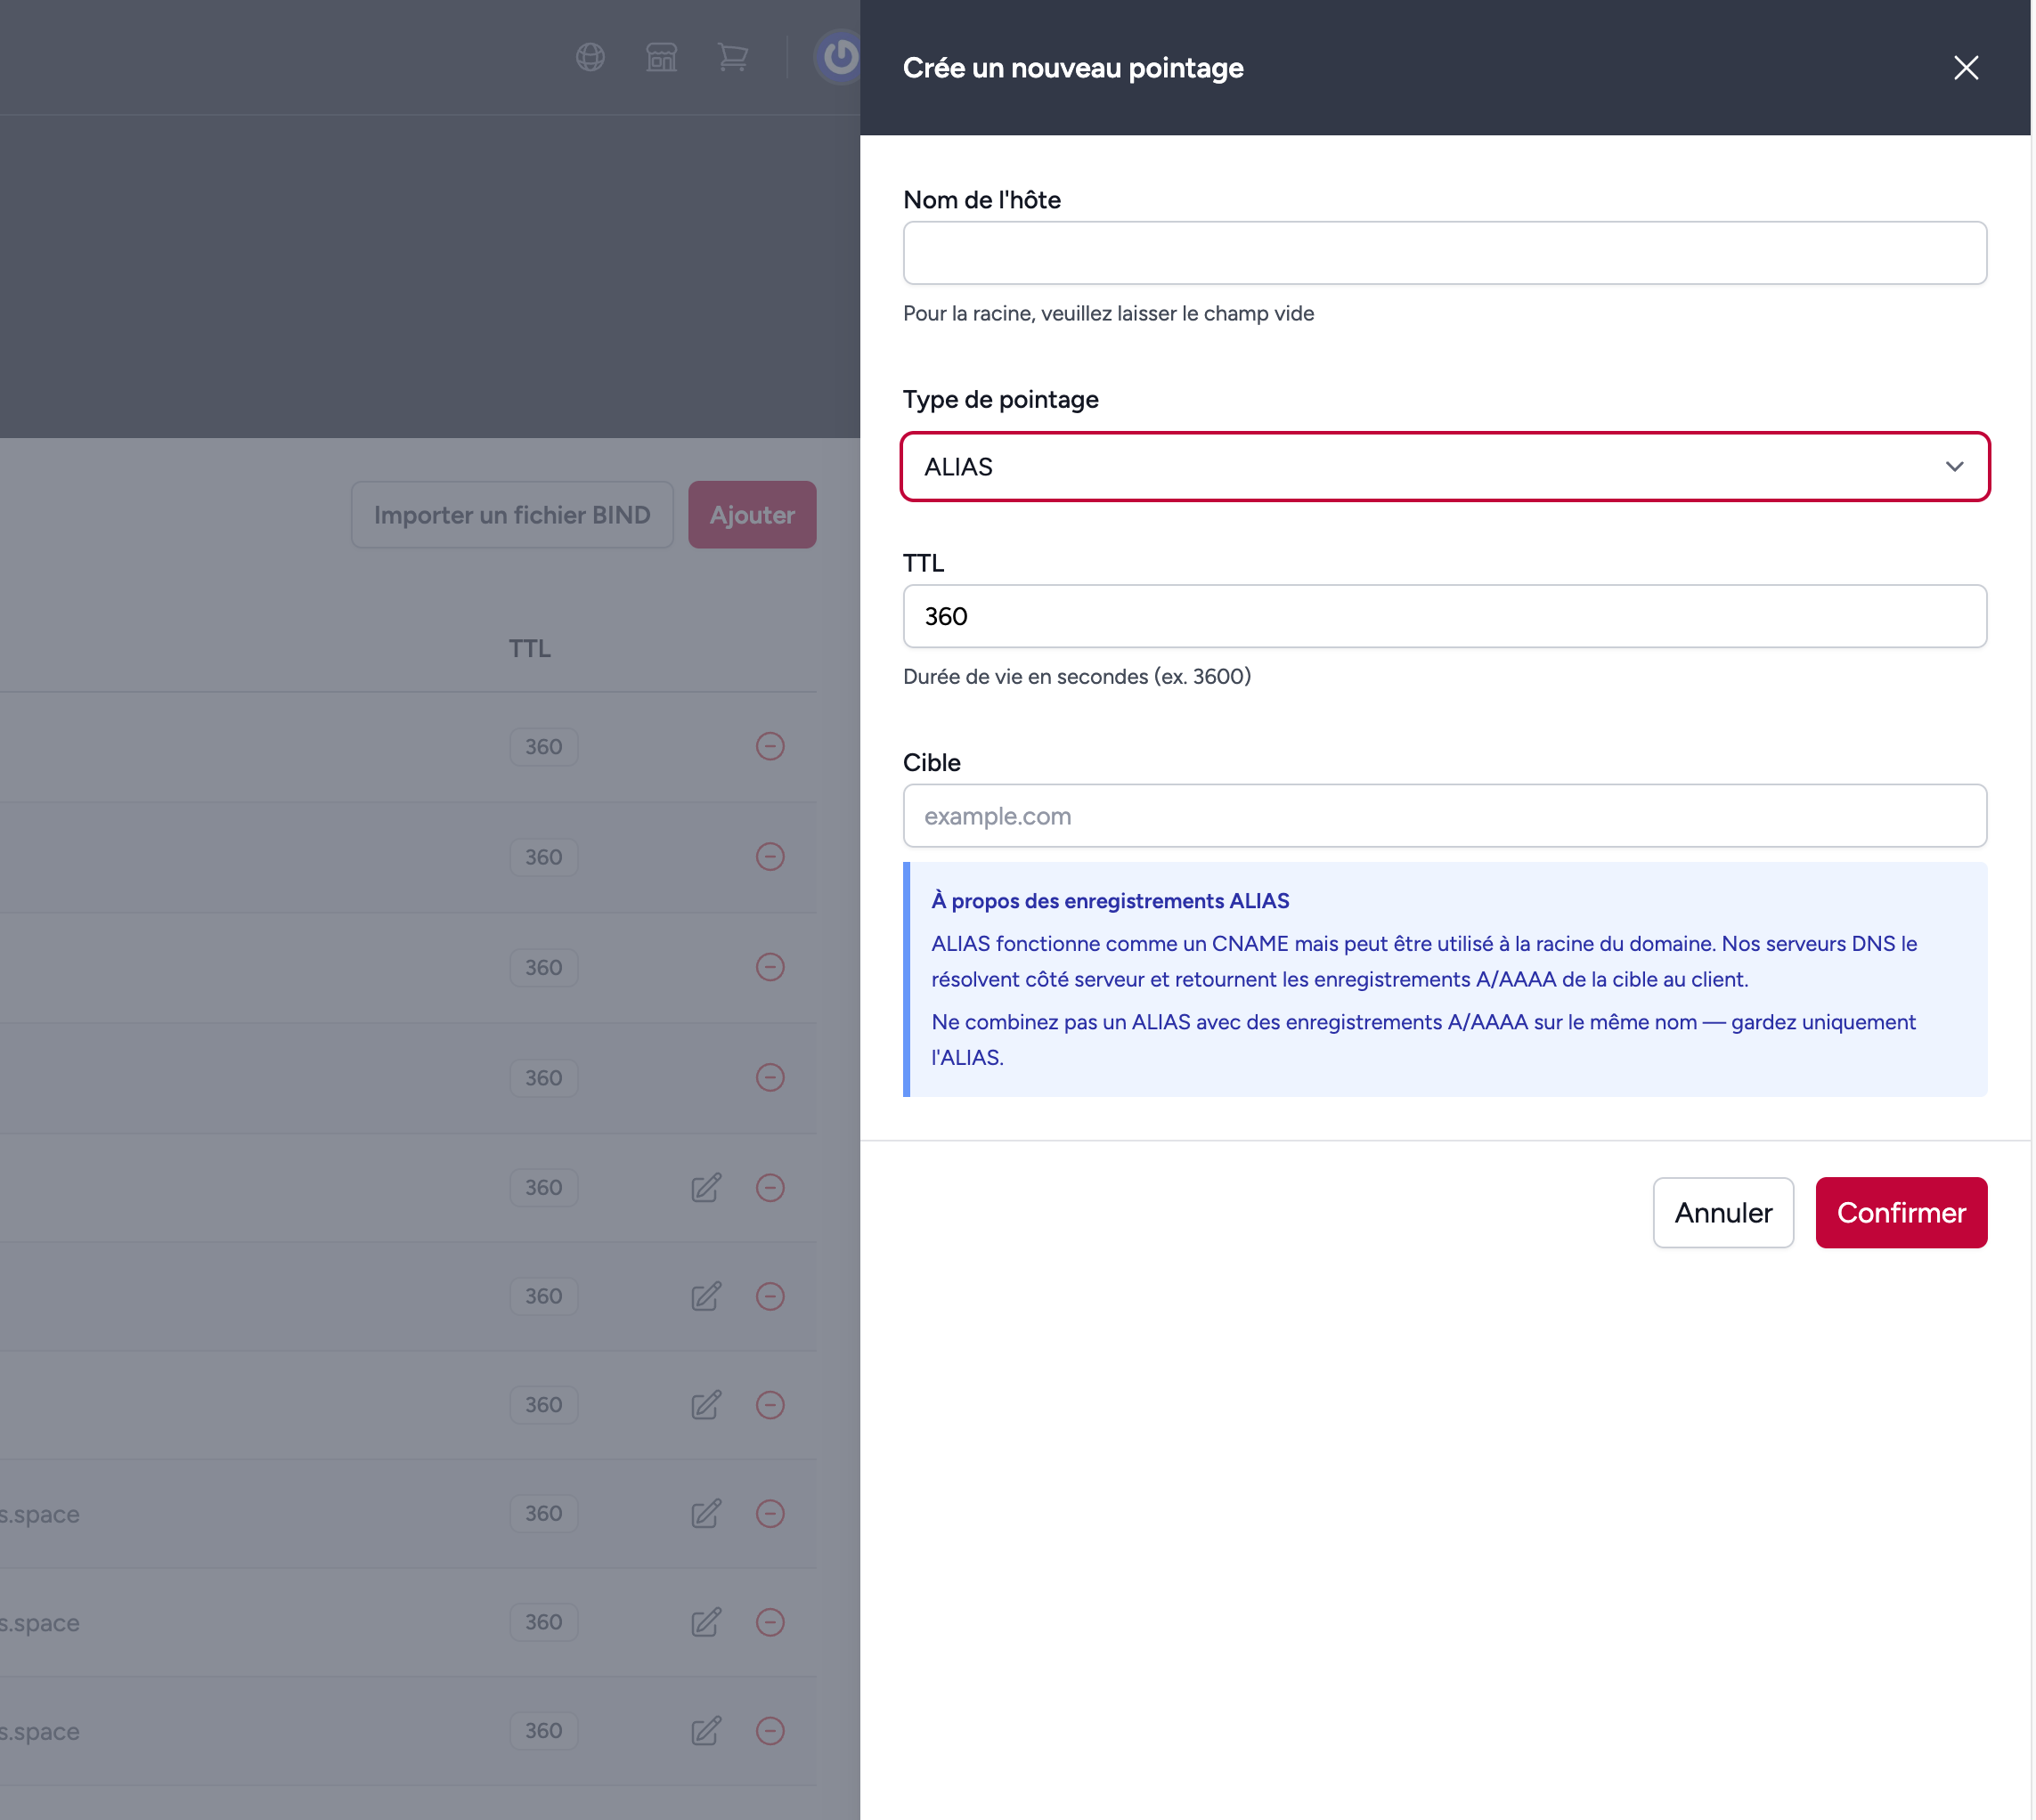Click the Ajouter button
The width and height of the screenshot is (2036, 1820).
[x=751, y=515]
